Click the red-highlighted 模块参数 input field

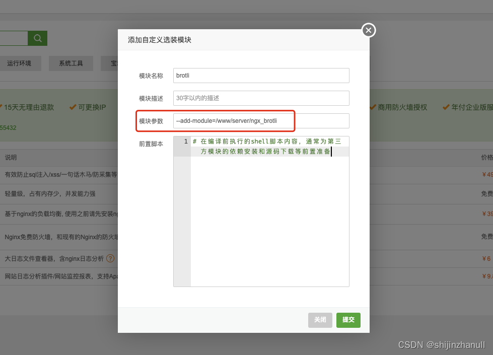pos(261,120)
